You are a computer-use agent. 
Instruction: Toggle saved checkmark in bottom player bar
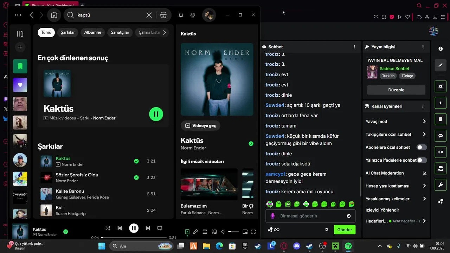[65, 232]
